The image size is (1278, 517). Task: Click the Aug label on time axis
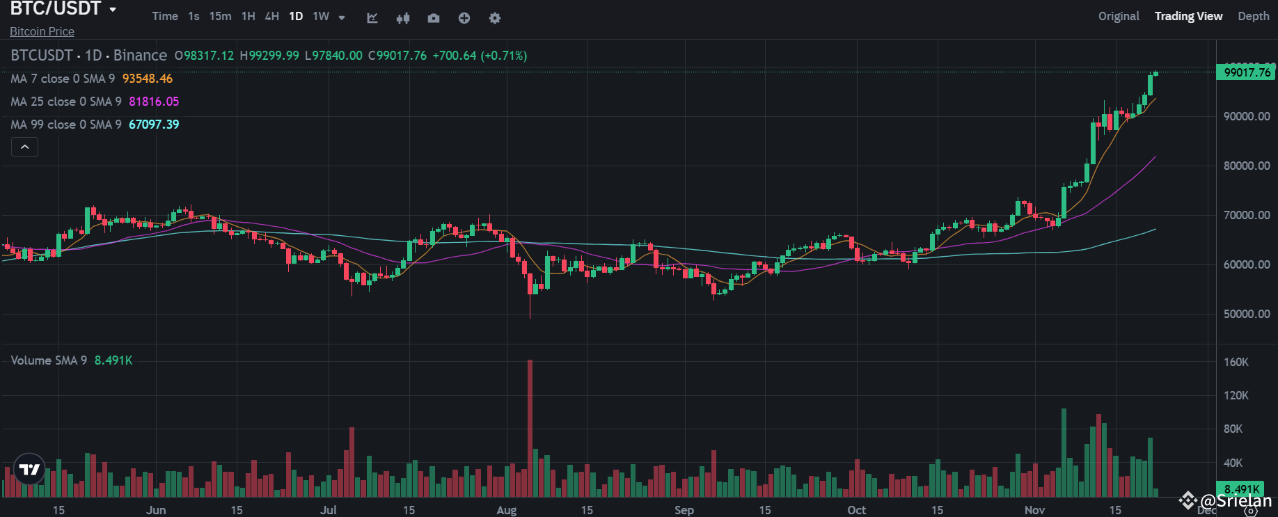pyautogui.click(x=507, y=510)
